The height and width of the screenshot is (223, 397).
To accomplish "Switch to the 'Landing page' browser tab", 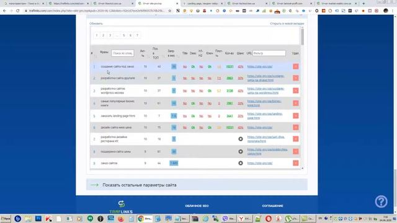I will pos(203,4).
